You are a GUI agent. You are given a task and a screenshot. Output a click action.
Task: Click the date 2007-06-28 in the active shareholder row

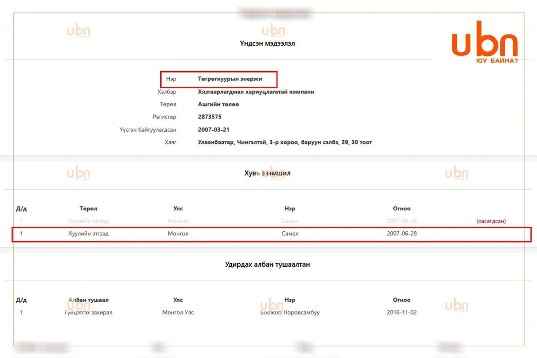pos(402,234)
